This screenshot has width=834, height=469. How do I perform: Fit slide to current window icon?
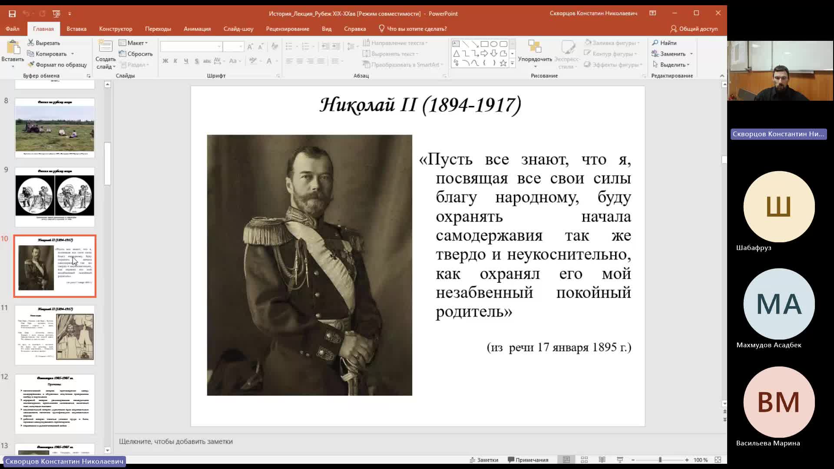(718, 460)
